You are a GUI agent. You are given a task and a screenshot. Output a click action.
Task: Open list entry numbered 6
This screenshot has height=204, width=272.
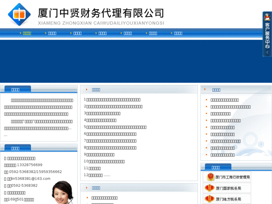pos(110,134)
